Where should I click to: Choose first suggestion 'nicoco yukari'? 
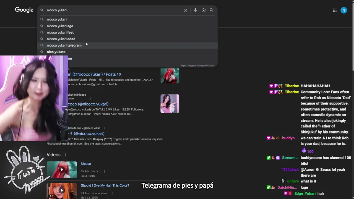point(127,19)
